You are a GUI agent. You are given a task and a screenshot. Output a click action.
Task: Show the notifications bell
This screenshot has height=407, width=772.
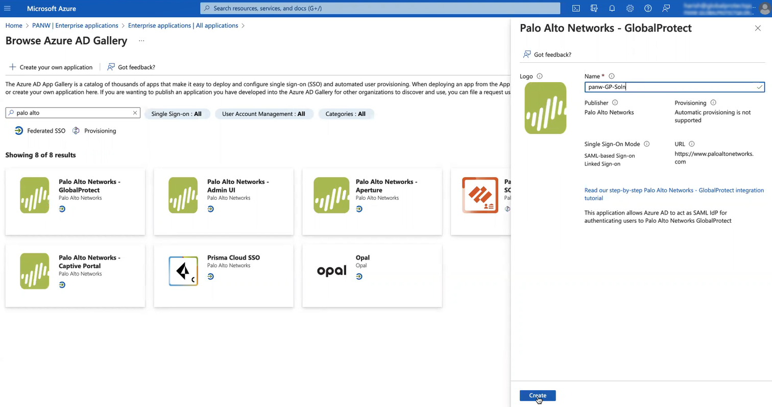(612, 8)
